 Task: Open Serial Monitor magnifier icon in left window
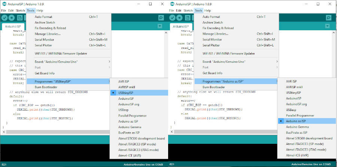161,18
